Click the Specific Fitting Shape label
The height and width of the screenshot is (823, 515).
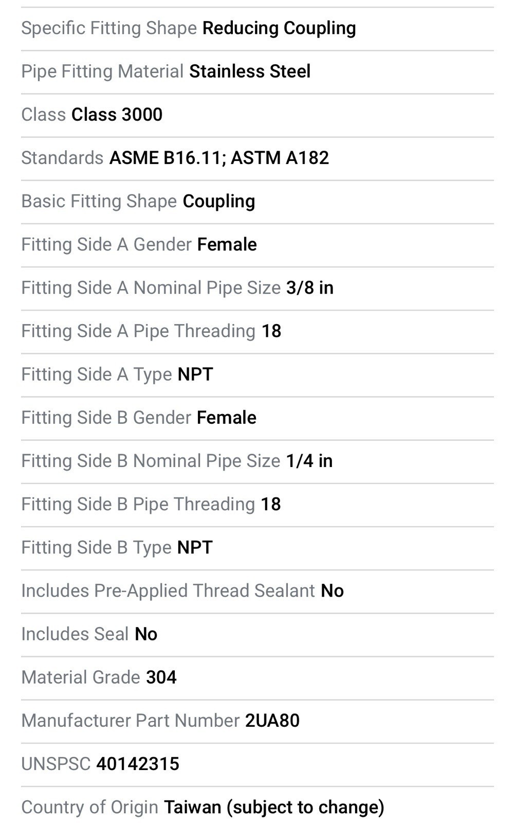(109, 29)
